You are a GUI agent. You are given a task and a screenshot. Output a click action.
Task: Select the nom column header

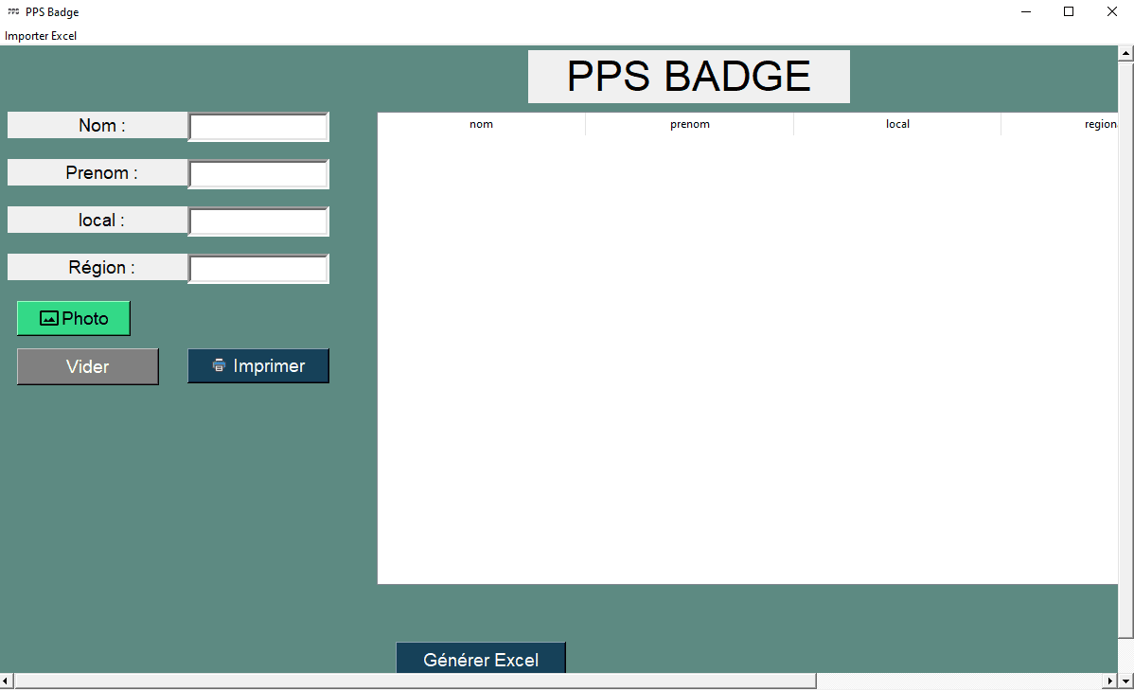click(481, 123)
